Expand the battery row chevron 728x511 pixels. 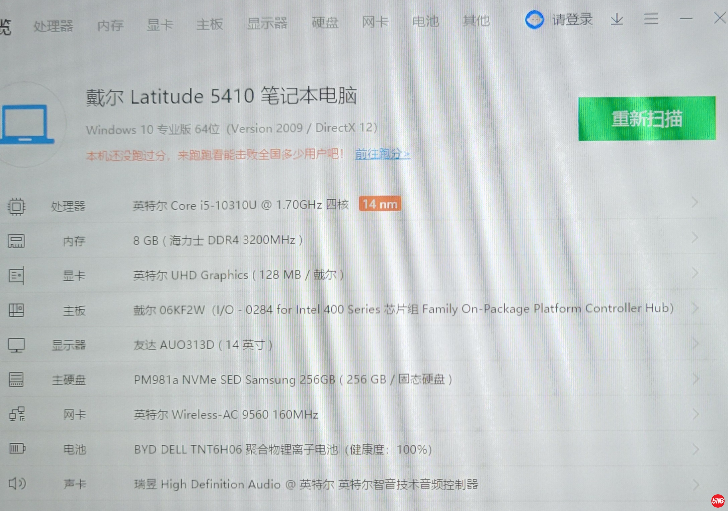[x=696, y=449]
